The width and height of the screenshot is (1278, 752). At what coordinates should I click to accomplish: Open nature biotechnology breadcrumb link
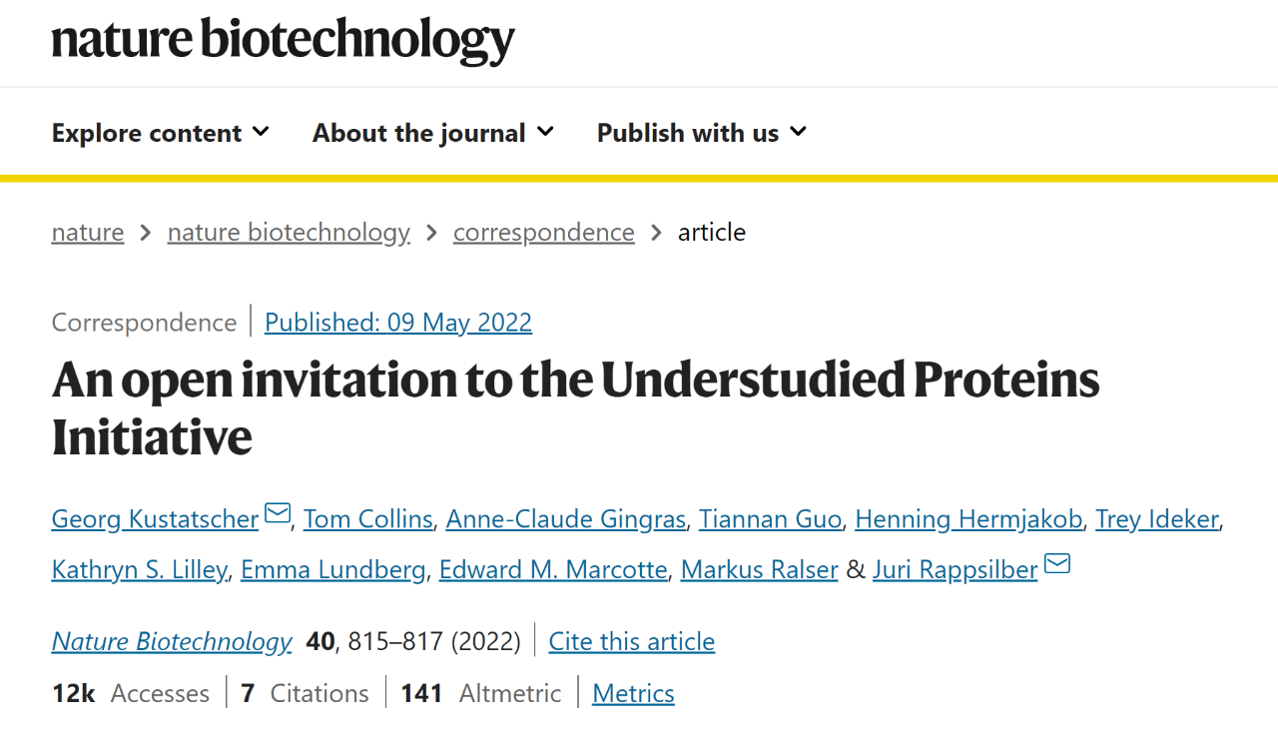point(289,232)
